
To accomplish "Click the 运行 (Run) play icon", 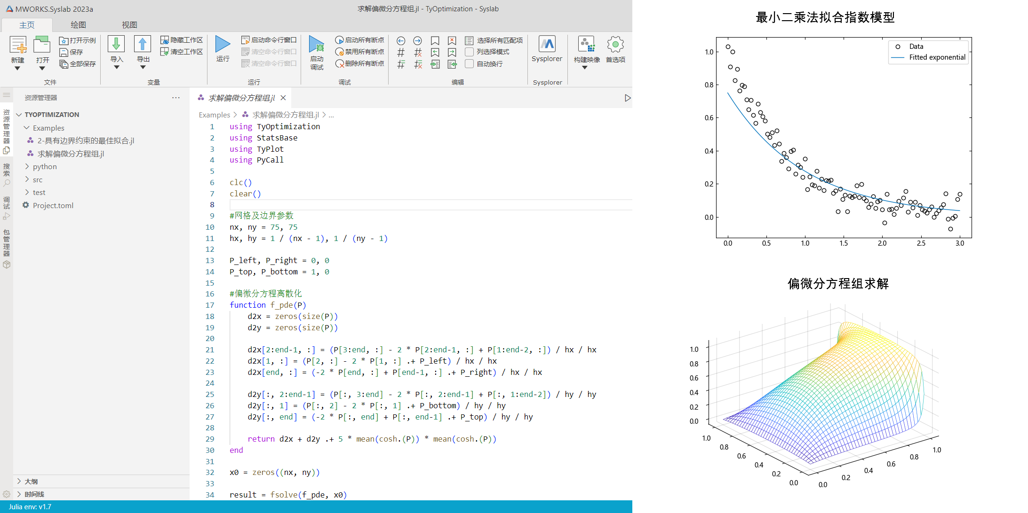I will click(x=223, y=45).
